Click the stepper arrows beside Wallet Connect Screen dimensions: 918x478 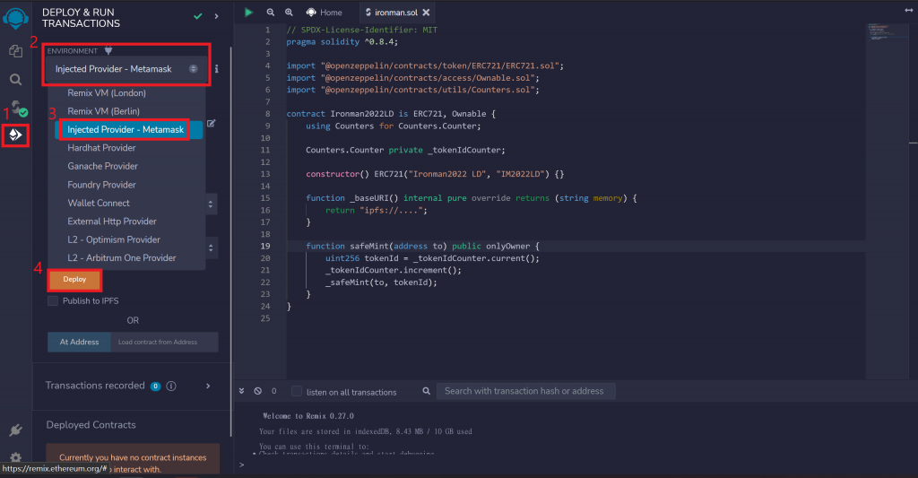[211, 204]
